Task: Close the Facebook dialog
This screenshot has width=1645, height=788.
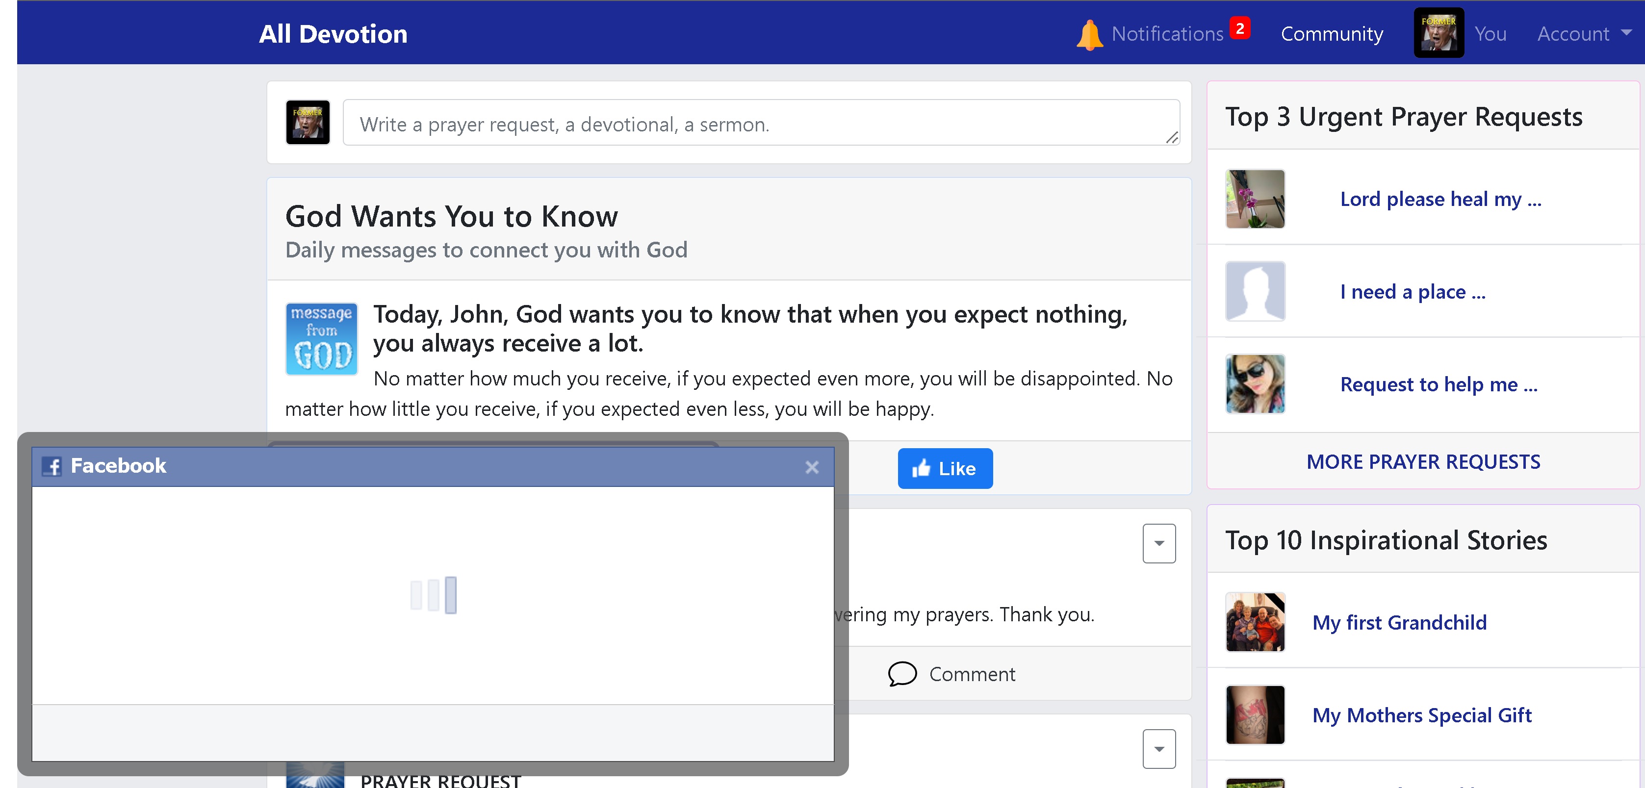Action: point(812,467)
